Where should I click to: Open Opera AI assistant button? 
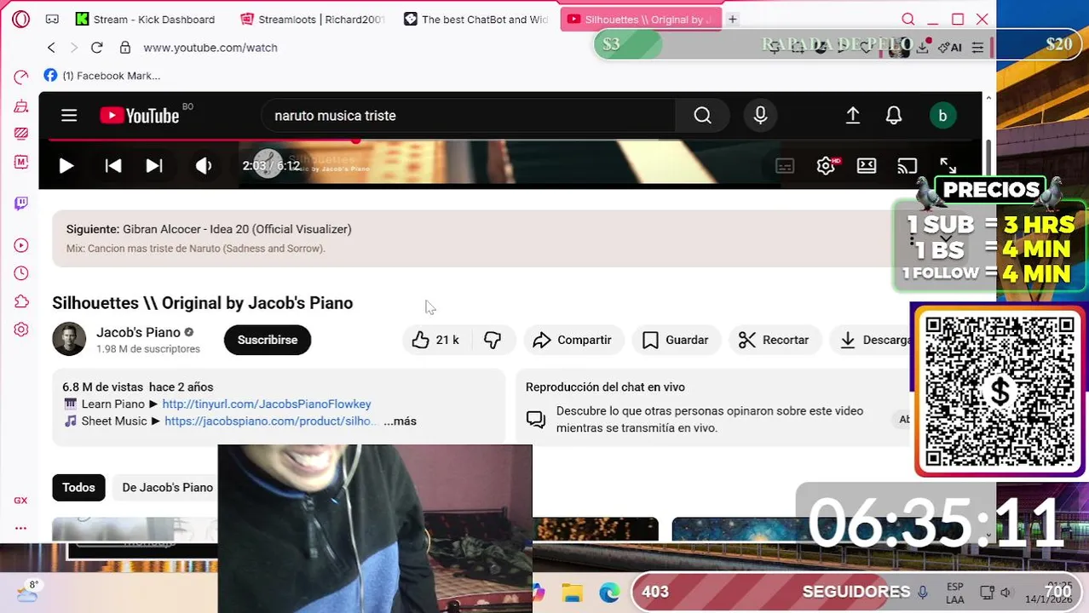click(x=950, y=48)
